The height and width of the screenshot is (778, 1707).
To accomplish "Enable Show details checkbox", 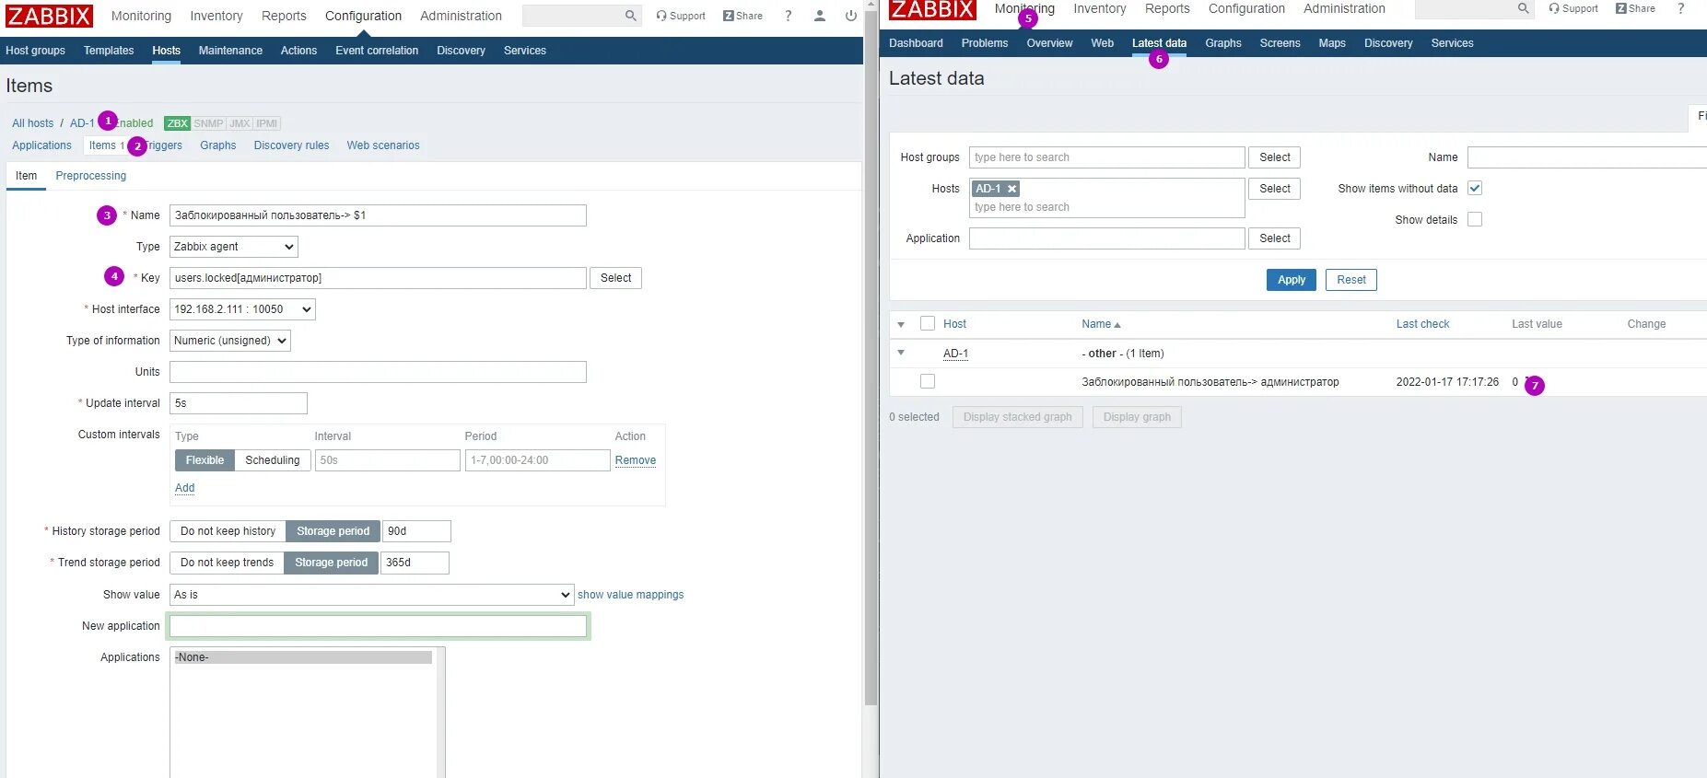I will pos(1475,219).
